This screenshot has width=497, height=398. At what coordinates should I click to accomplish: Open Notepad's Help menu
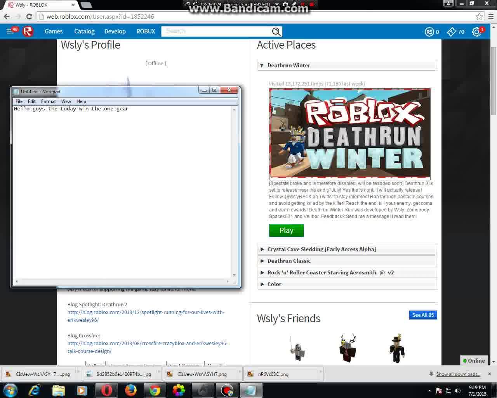pos(81,101)
